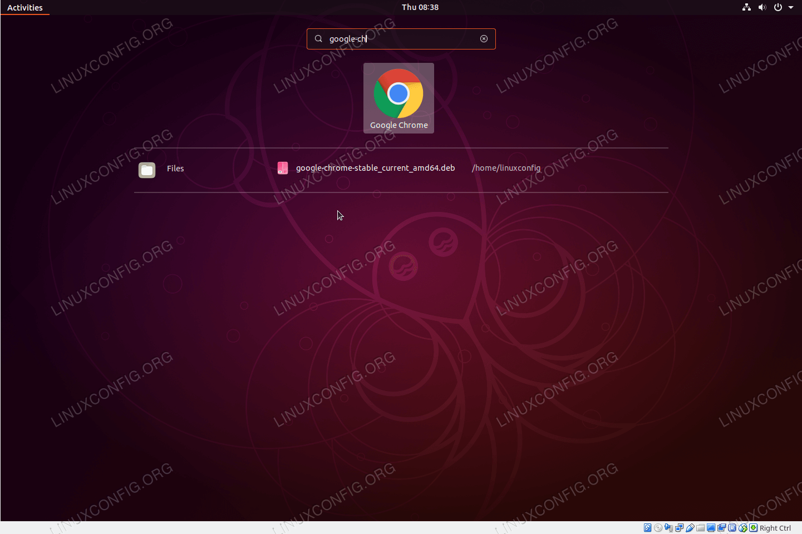The image size is (802, 534).
Task: Click the VirtualBox optical disc icon
Action: (658, 528)
